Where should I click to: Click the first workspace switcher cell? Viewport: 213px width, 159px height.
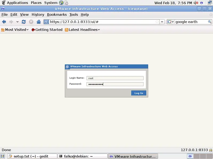point(190,156)
